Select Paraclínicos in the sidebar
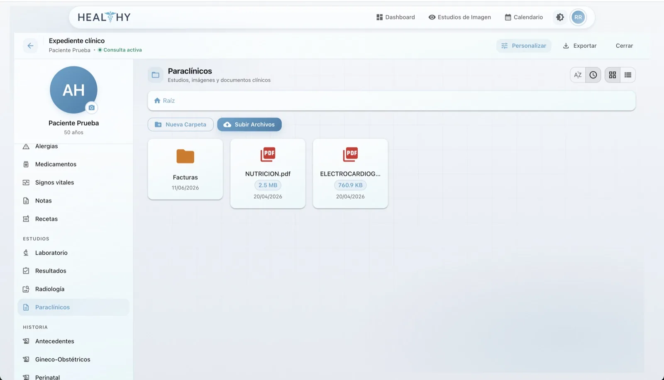 point(73,307)
